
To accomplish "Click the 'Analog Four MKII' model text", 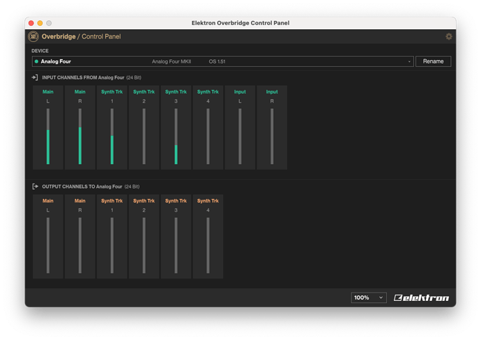I will (171, 61).
